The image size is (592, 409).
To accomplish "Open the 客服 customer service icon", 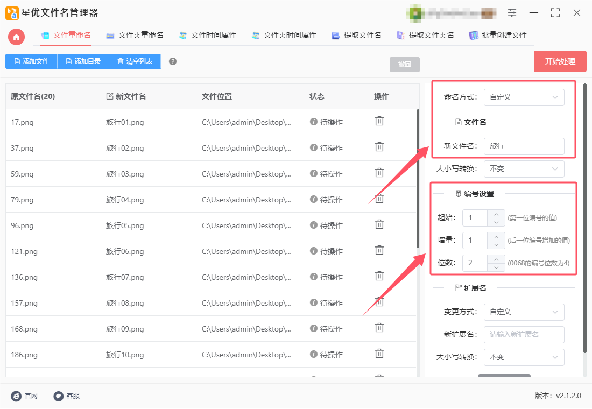I will [x=58, y=396].
